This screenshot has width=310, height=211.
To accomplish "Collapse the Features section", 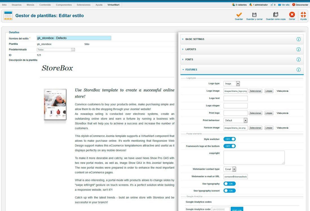I will pos(242,70).
